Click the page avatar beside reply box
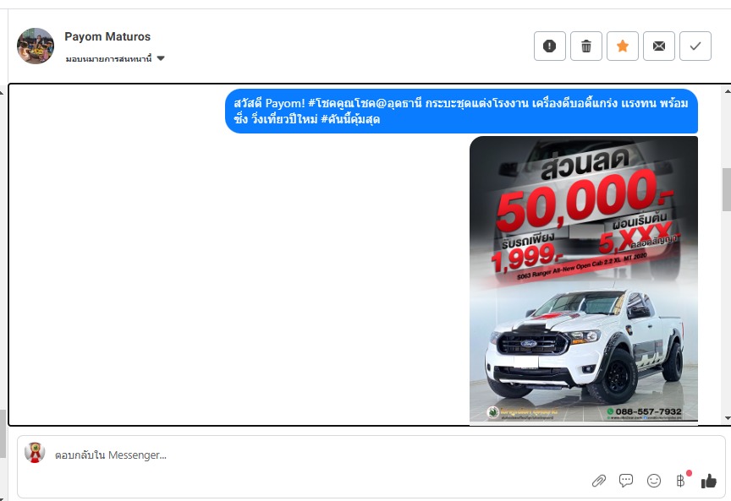 coord(35,453)
